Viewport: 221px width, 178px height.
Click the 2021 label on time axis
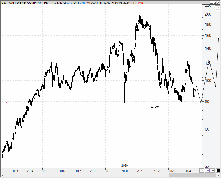tap(140, 171)
